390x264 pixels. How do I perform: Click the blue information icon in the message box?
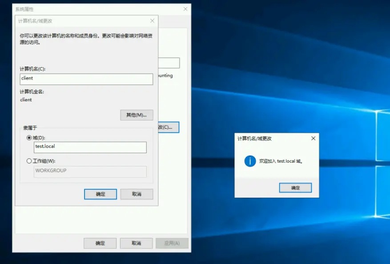[x=250, y=161]
